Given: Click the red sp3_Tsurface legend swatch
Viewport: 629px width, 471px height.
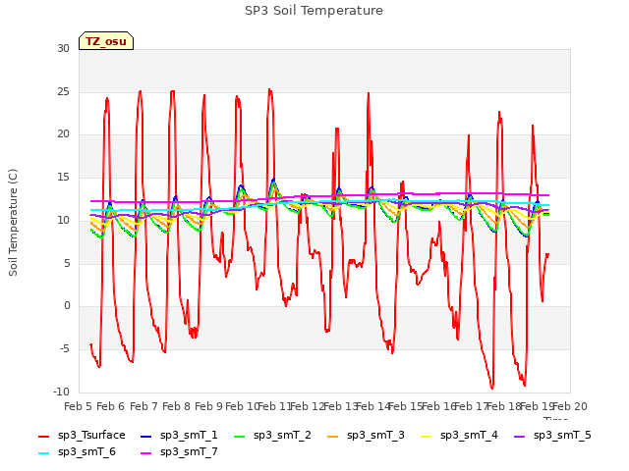Looking at the screenshot, I should tap(43, 436).
